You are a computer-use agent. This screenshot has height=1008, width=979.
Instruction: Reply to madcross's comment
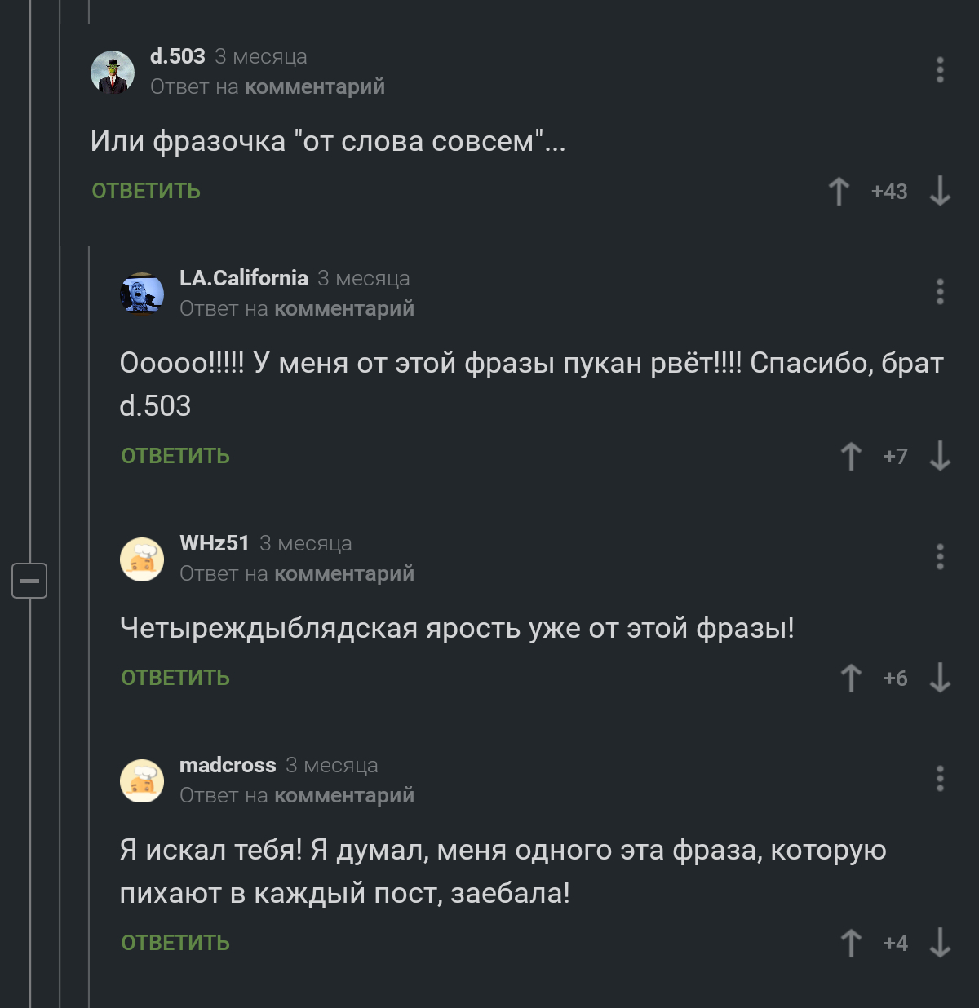pyautogui.click(x=175, y=943)
